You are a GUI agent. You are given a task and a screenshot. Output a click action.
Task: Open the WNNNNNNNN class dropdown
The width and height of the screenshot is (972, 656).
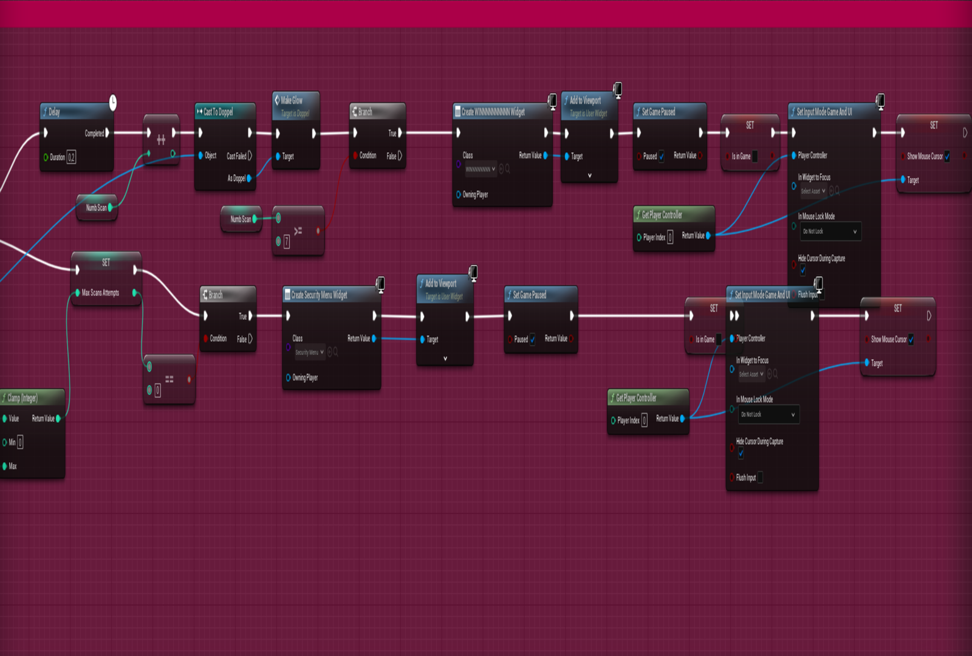[x=480, y=169]
